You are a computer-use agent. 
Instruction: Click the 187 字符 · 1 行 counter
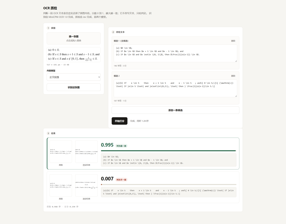tap(120, 101)
